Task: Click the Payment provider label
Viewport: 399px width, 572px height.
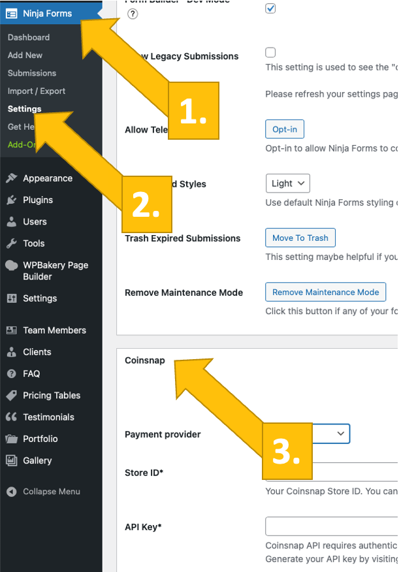Action: 163,434
